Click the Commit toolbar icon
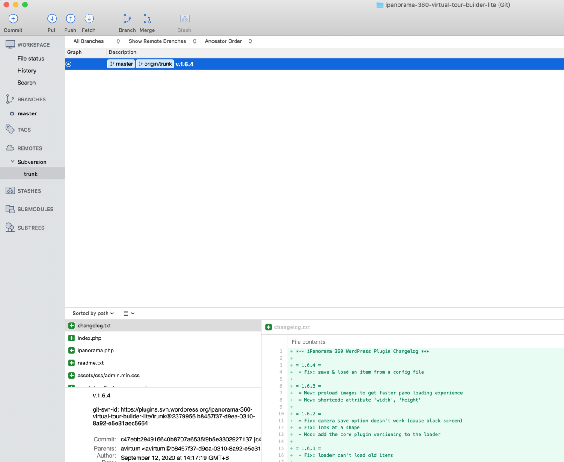Image resolution: width=564 pixels, height=462 pixels. (13, 18)
